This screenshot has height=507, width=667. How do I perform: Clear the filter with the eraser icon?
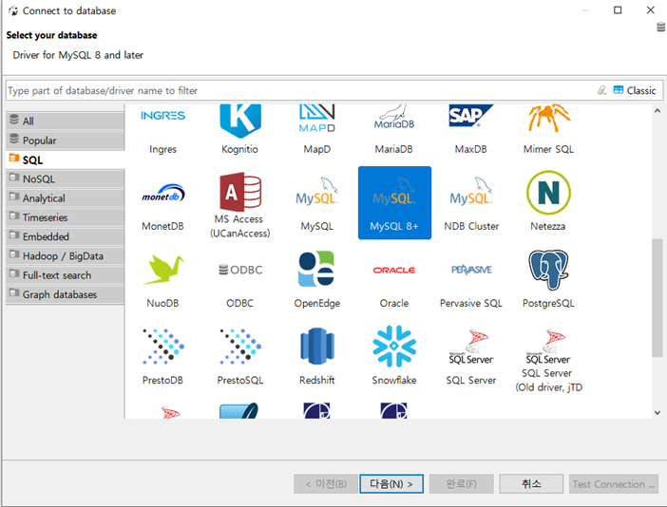(602, 90)
